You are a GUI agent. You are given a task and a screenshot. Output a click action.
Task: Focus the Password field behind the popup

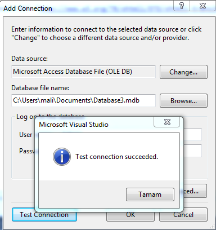192,151
